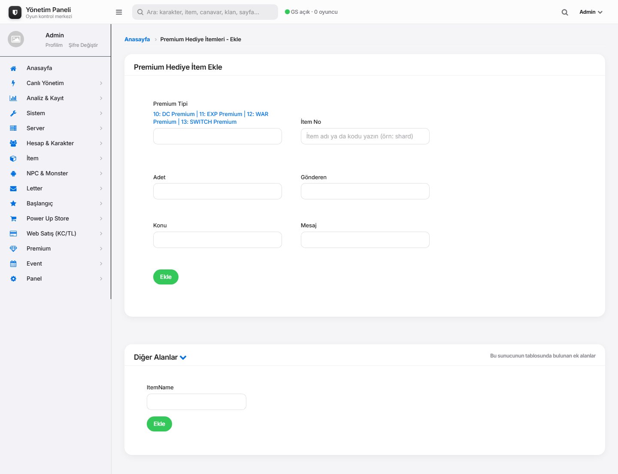Click Ekle button under Konu field
This screenshot has height=474, width=618.
point(166,277)
